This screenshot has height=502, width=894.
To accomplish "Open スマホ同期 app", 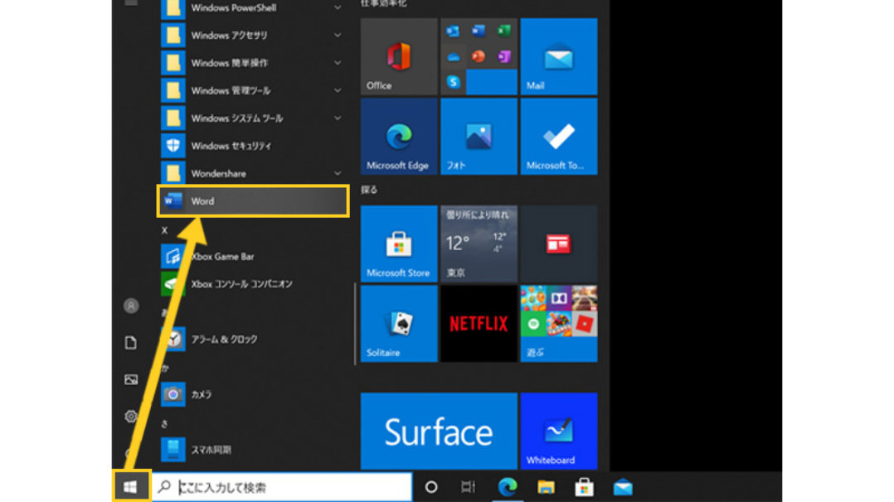I will pyautogui.click(x=253, y=450).
